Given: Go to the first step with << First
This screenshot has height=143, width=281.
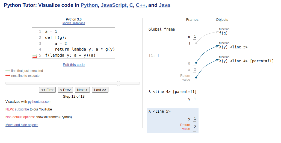Looking at the screenshot, I should click(x=47, y=90).
